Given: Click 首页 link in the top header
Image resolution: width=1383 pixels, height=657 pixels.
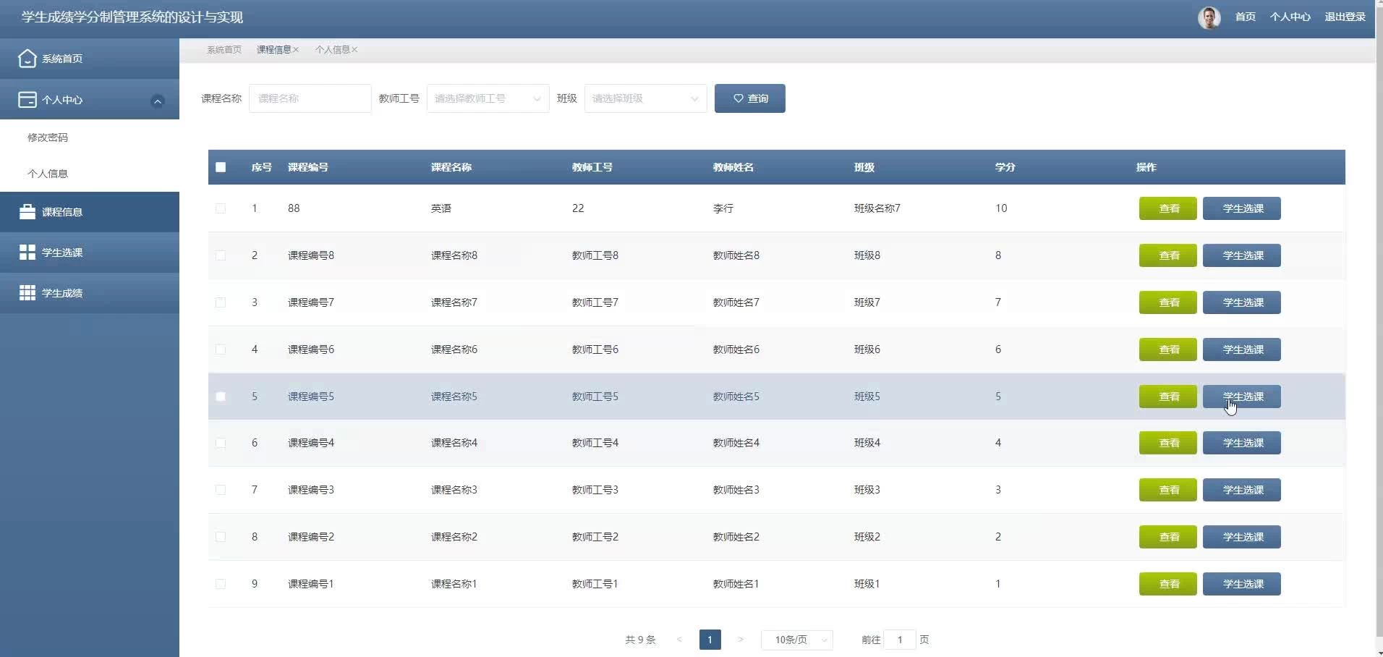Looking at the screenshot, I should [x=1245, y=17].
